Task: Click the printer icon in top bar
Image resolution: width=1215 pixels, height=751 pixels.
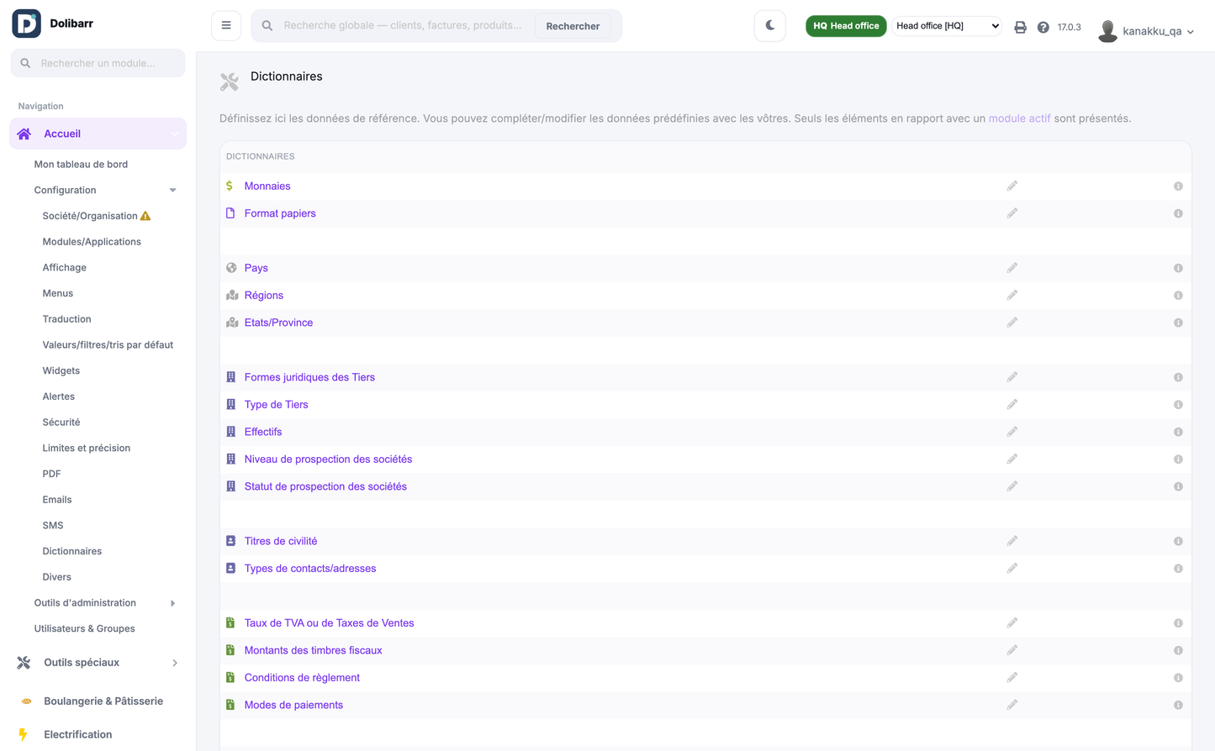Action: point(1020,27)
